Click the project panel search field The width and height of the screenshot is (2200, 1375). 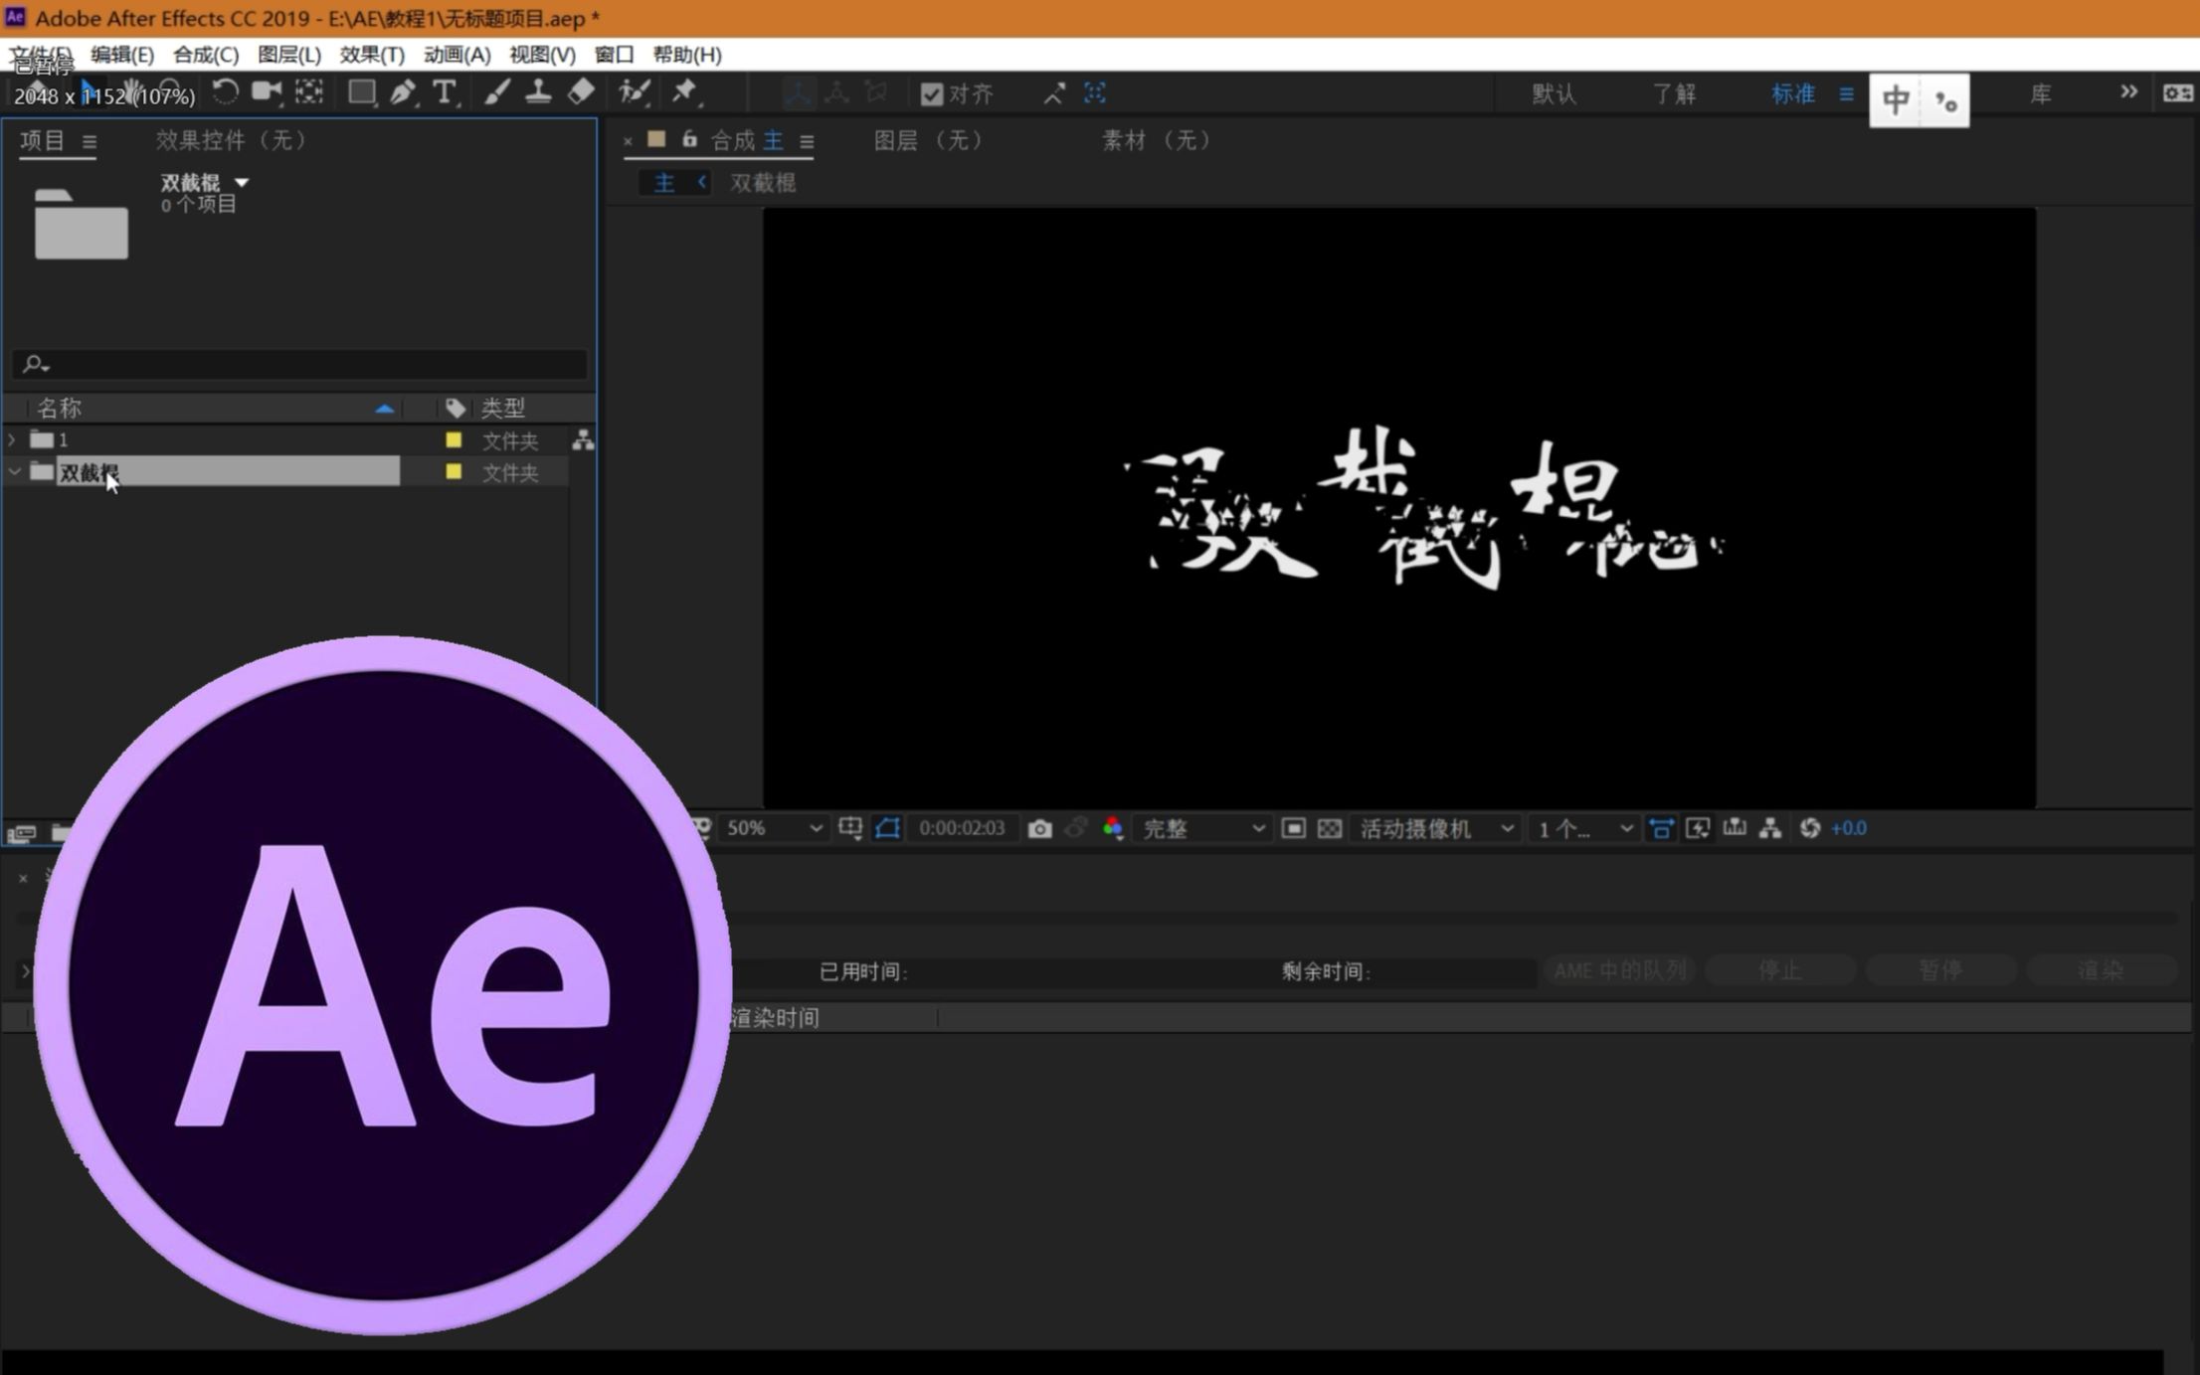click(298, 364)
